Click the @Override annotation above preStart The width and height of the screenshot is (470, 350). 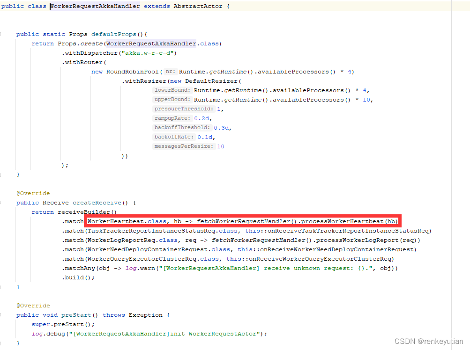[33, 306]
